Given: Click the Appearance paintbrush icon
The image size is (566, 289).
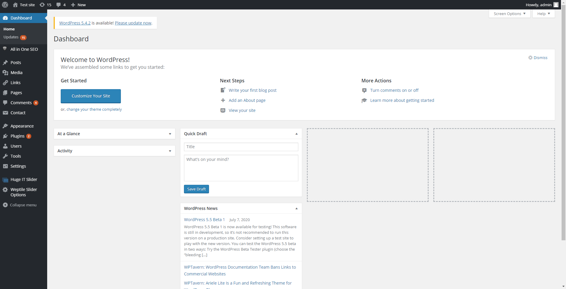Looking at the screenshot, I should coord(5,126).
